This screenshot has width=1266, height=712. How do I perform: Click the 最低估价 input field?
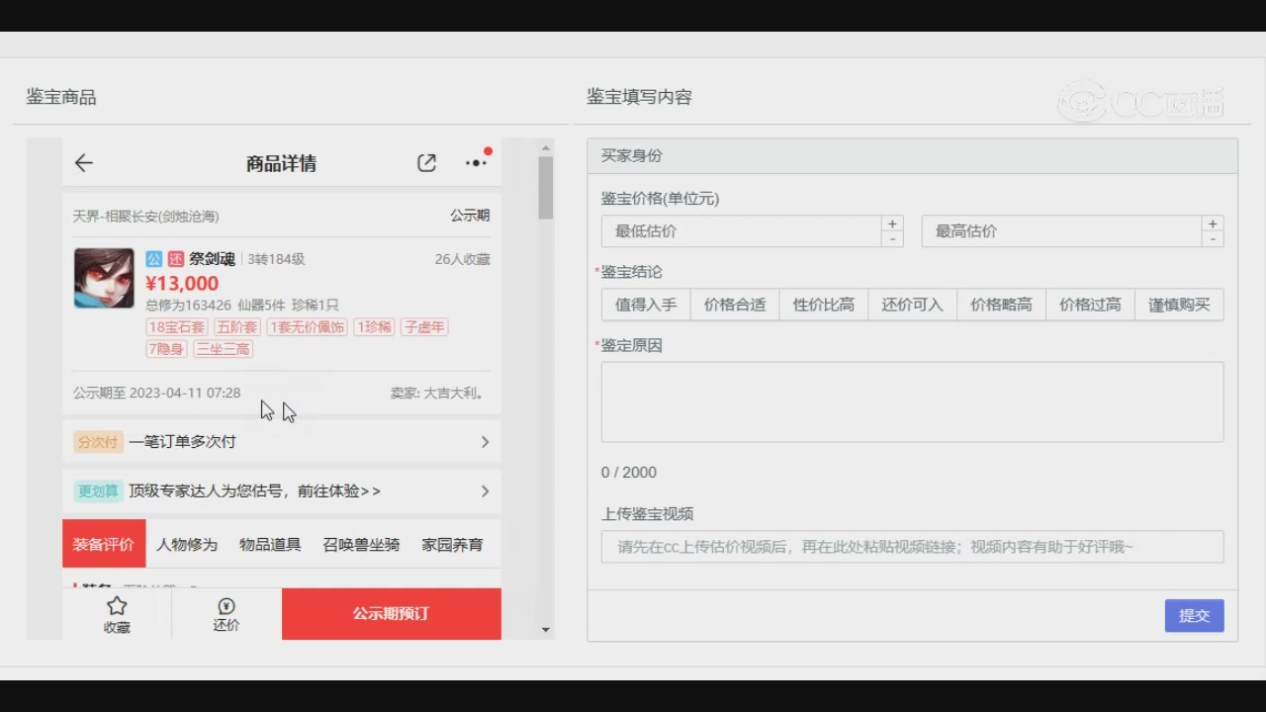pyautogui.click(x=741, y=231)
